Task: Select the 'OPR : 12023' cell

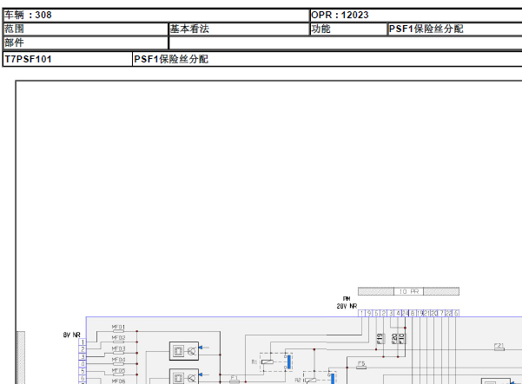Action: [x=416, y=15]
